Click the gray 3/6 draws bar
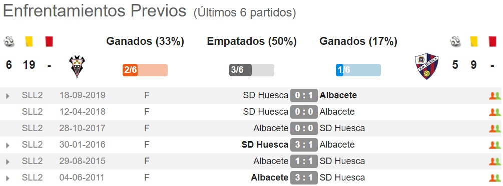The width and height of the screenshot is (503, 186). pyautogui.click(x=251, y=70)
